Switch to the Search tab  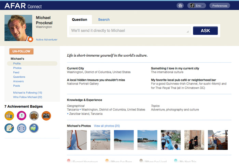[x=104, y=20]
